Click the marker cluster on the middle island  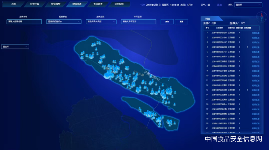[149, 114]
